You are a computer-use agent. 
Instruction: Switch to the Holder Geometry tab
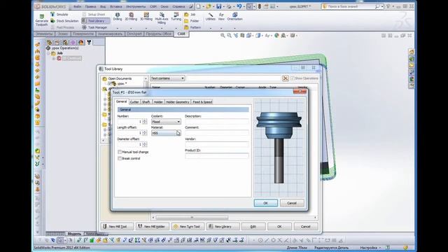177,102
